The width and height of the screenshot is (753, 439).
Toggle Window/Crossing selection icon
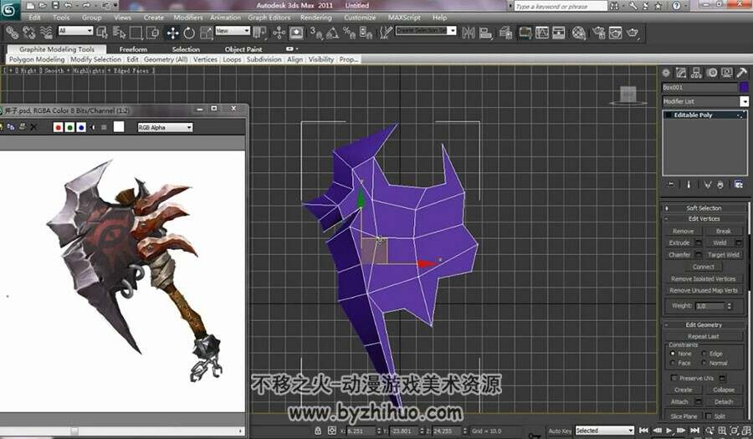[153, 33]
